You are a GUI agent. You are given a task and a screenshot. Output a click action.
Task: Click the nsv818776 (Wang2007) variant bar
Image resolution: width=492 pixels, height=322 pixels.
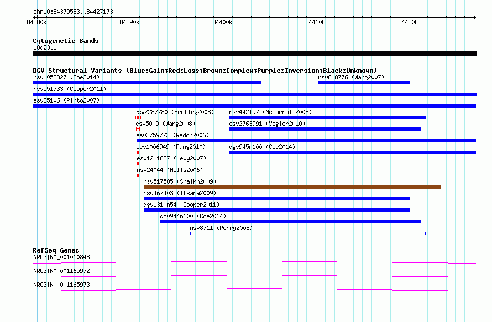(x=364, y=83)
